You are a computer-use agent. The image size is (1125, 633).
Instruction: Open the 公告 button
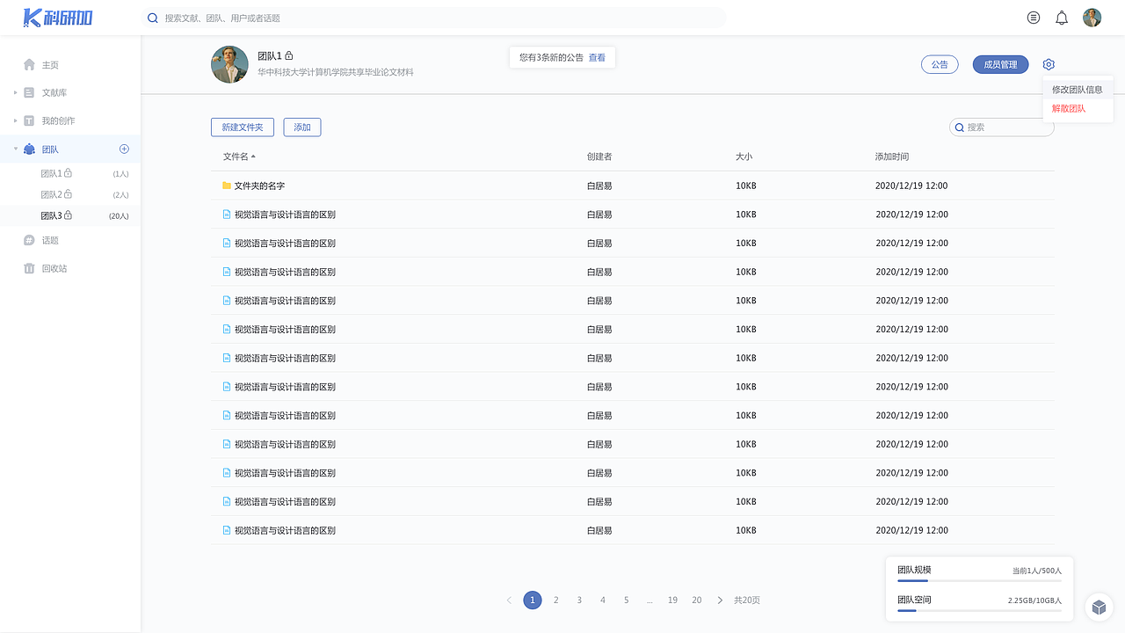tap(940, 64)
